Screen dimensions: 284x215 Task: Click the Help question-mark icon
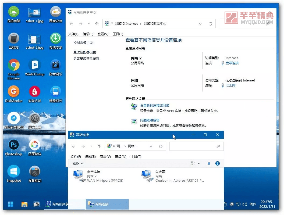tap(218, 163)
